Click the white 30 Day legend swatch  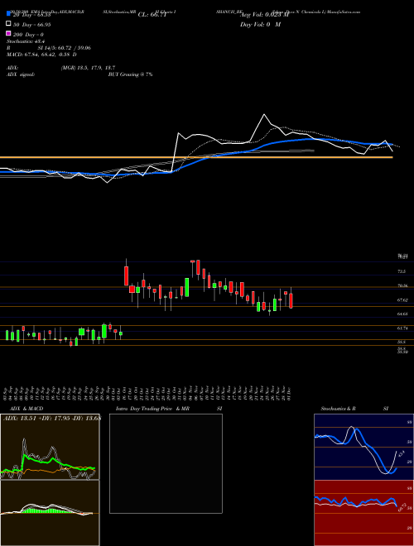coord(8,24)
